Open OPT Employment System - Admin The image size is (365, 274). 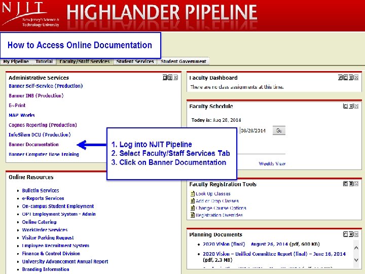[59, 214]
